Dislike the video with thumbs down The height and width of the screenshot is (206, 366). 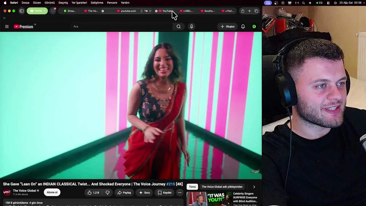[x=108, y=193]
